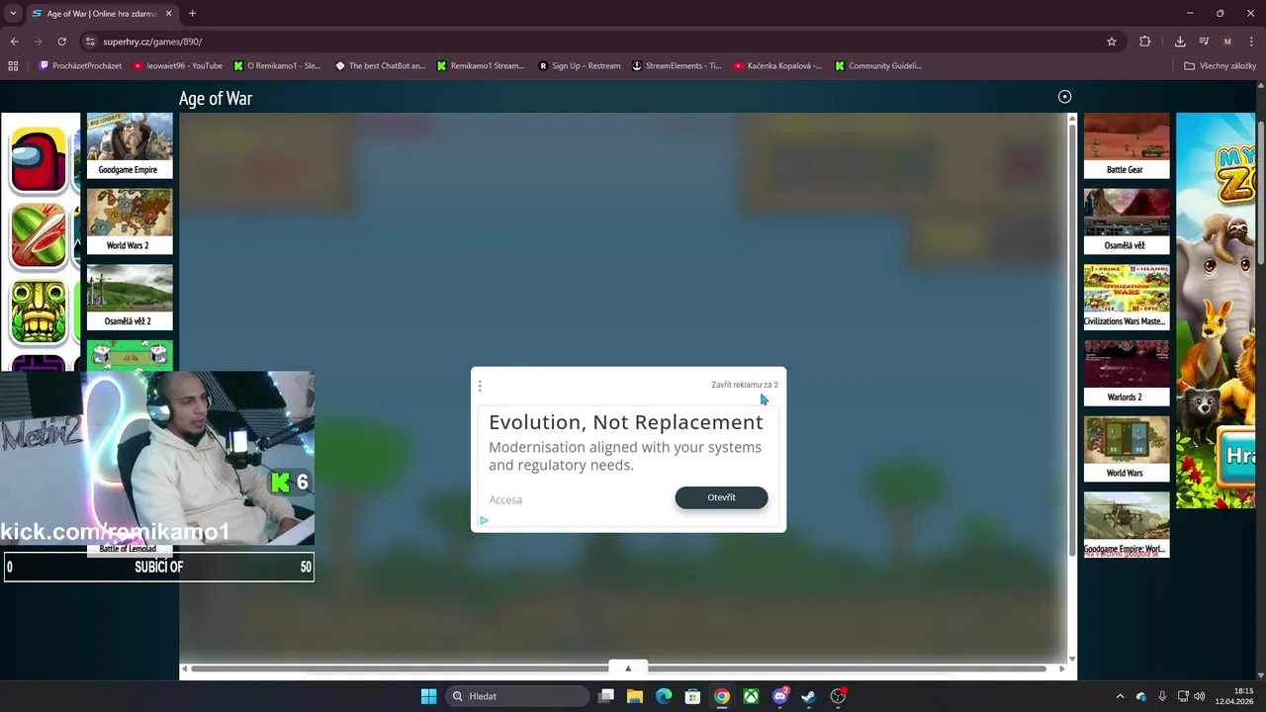Open the Extensions puzzle icon
This screenshot has height=712, width=1266.
(1145, 42)
